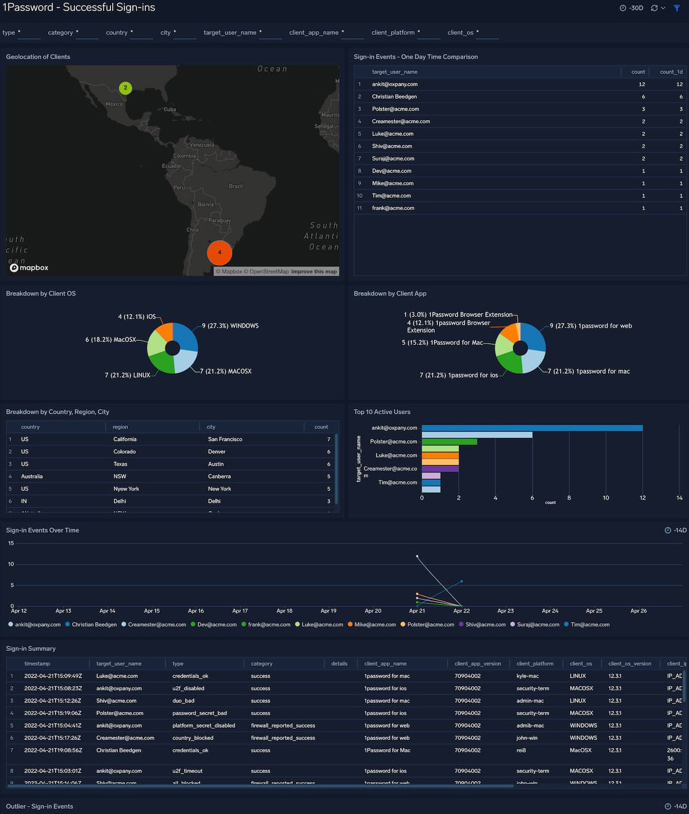This screenshot has height=814, width=689.
Task: Click the green Polster@acme.com bar in Top 10 chart
Action: click(449, 442)
